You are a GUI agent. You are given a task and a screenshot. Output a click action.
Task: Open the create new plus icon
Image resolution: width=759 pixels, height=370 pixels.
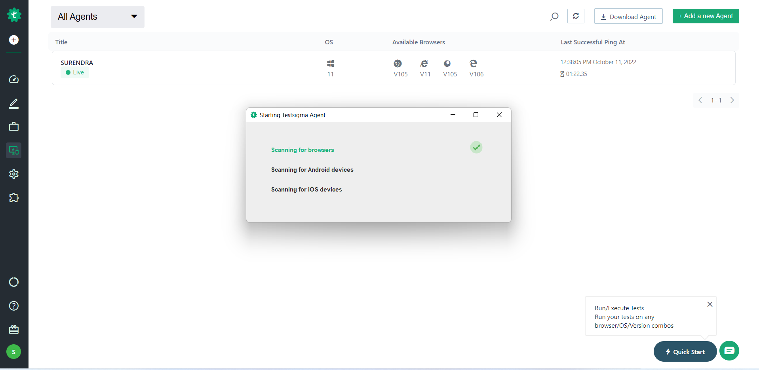pos(14,40)
